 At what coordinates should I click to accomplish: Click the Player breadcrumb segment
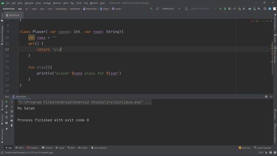pyautogui.click(x=104, y=9)
